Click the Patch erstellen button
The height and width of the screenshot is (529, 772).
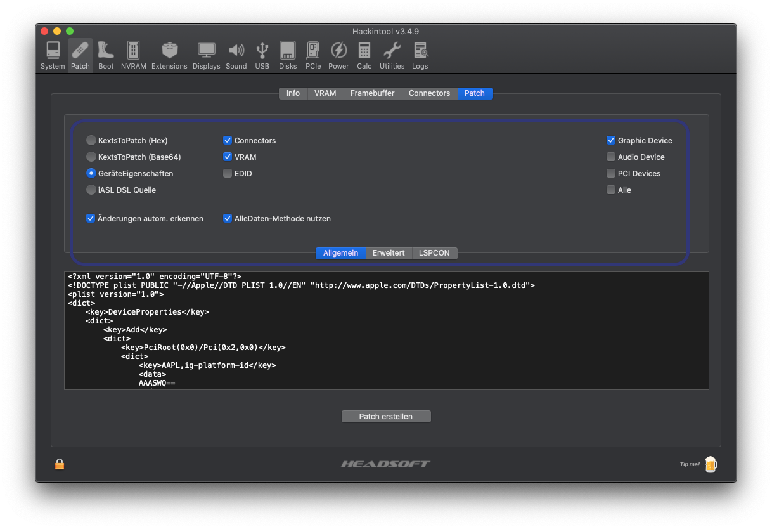click(386, 417)
